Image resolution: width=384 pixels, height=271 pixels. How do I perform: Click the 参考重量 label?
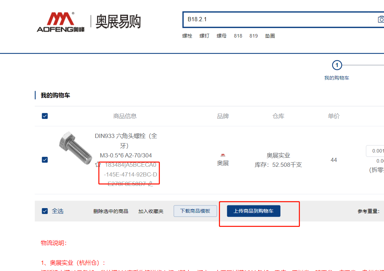coord(368,211)
